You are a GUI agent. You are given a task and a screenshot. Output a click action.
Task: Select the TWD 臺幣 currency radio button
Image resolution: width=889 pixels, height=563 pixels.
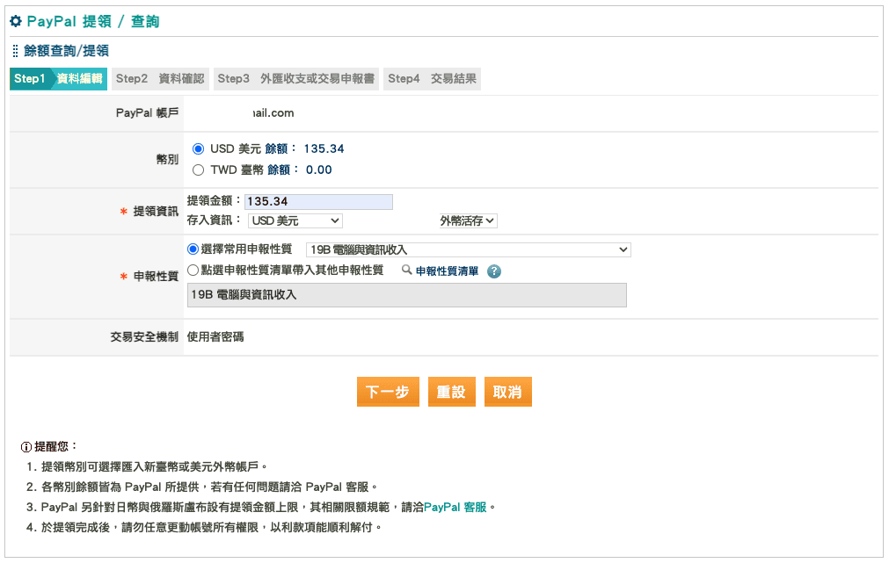[x=199, y=170]
